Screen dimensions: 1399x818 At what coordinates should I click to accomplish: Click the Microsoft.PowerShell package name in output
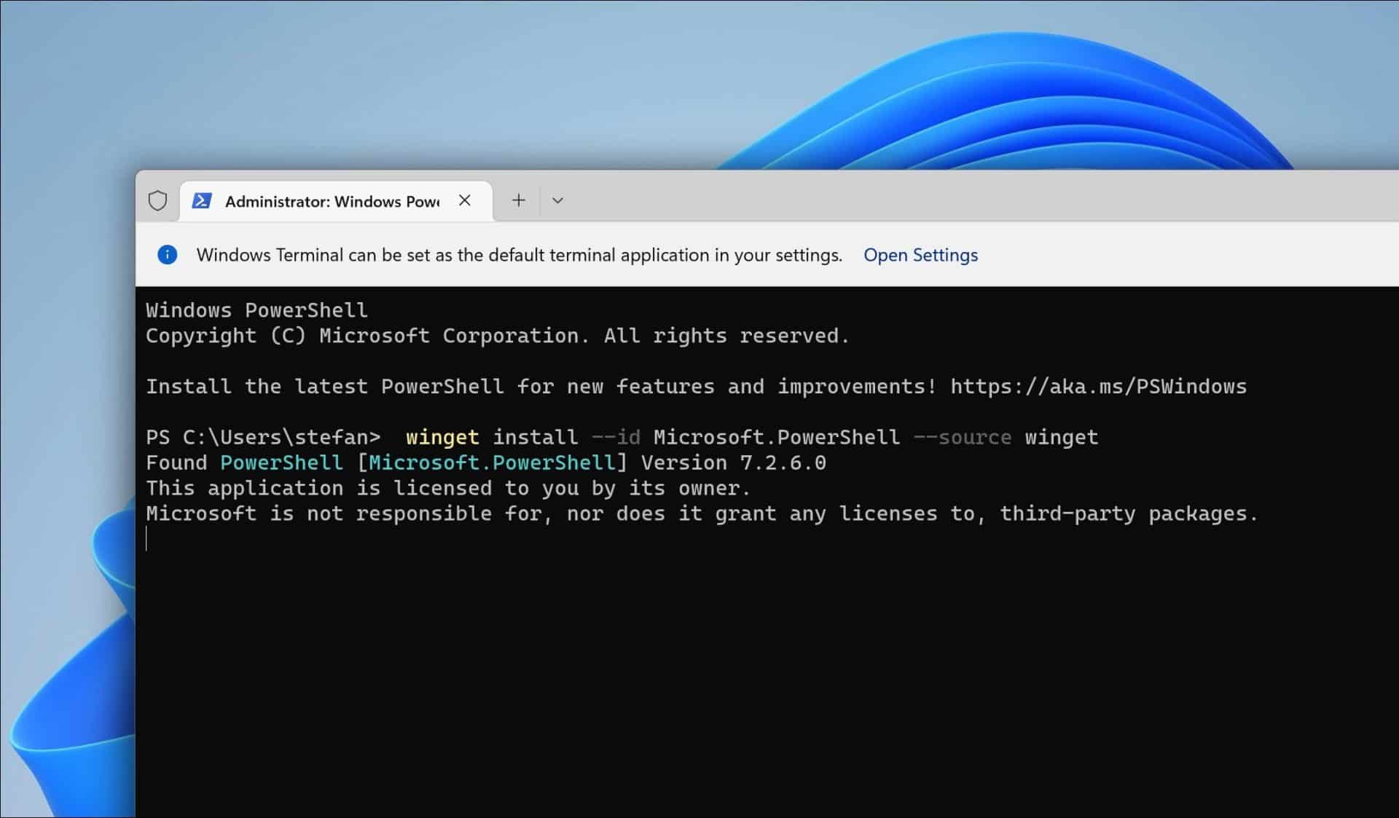tap(490, 462)
